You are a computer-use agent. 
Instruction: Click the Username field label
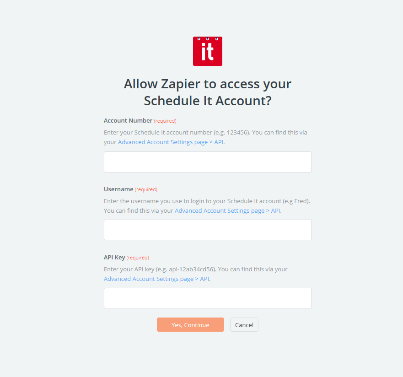coord(118,189)
